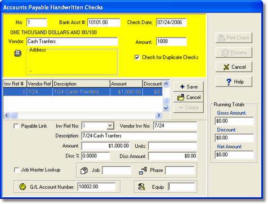Click the Equip input field
Screen dimensions: 268x204
[181, 187]
